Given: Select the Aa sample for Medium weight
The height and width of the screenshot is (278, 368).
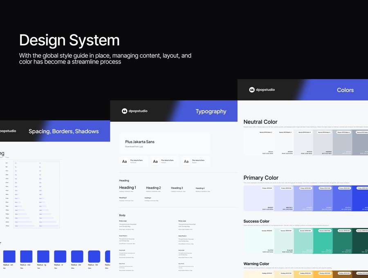Looking at the screenshot, I should [x=155, y=161].
